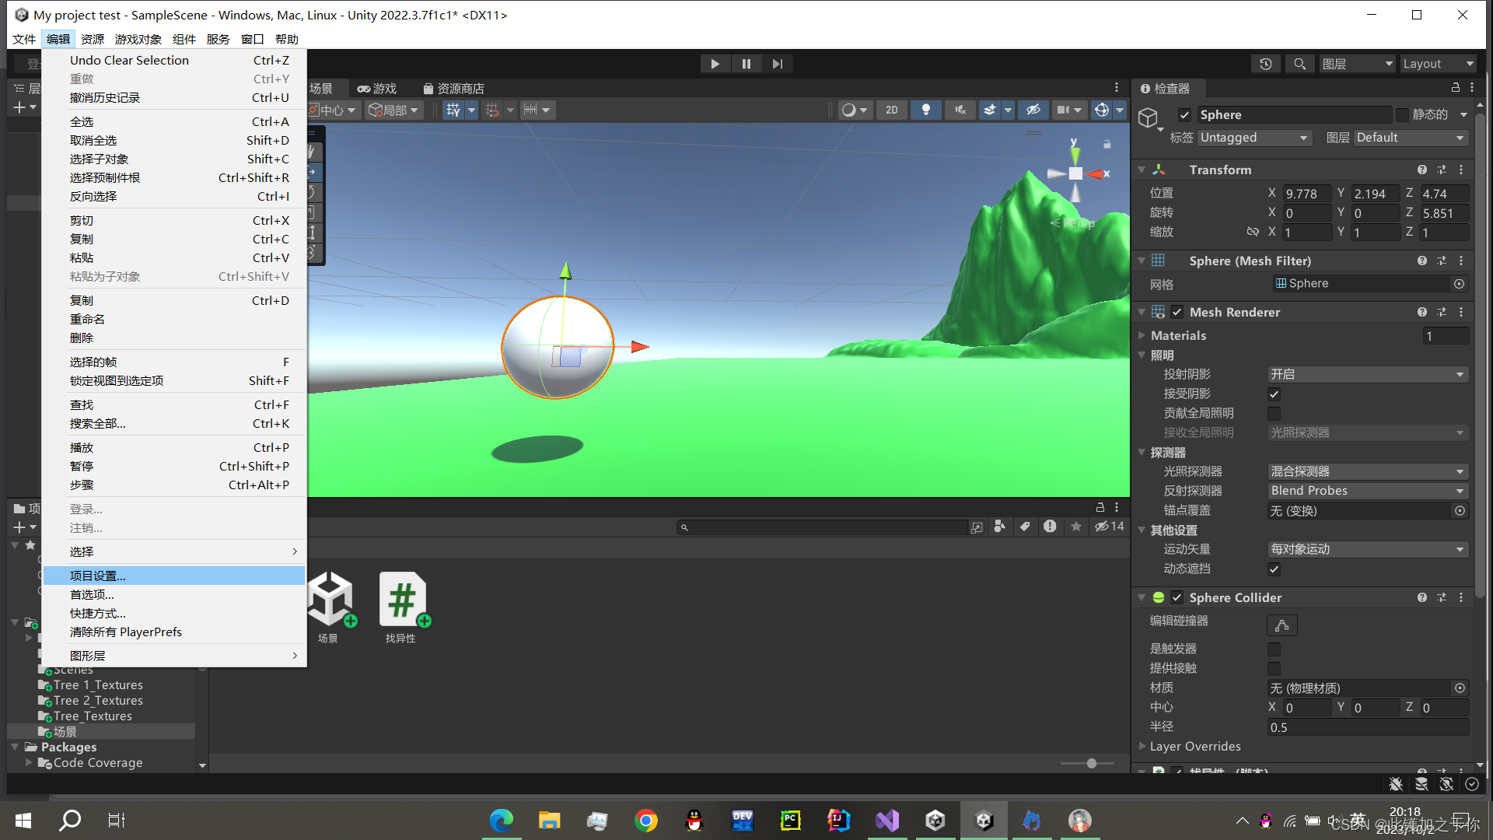
Task: Adjust the project icon size slider
Action: point(1091,764)
